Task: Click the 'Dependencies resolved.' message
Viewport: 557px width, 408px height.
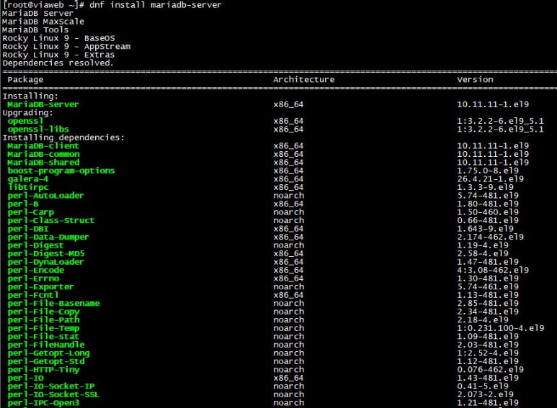Action: click(x=58, y=63)
